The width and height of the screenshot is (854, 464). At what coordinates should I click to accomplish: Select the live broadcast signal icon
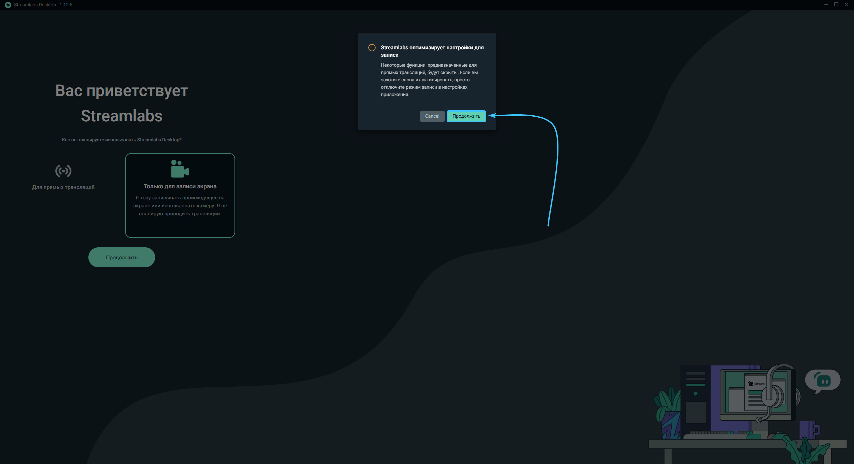63,171
